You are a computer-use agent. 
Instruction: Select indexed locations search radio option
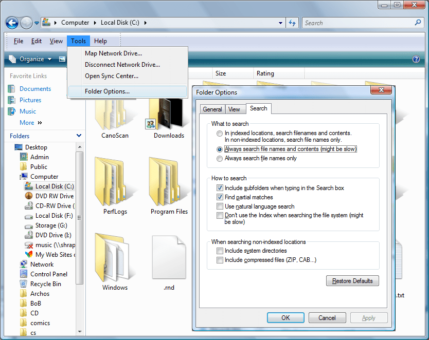pyautogui.click(x=220, y=134)
